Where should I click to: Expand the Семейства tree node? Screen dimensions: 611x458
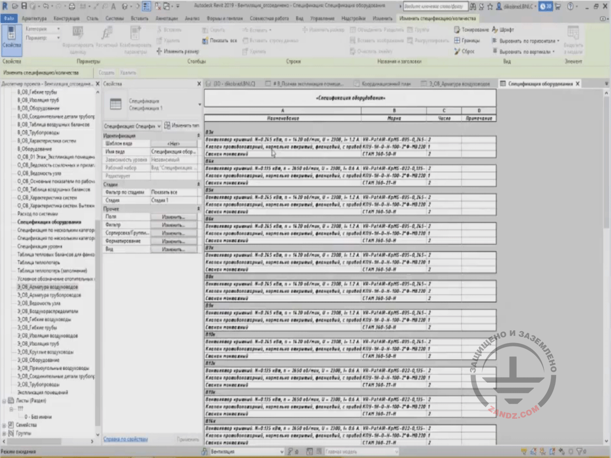[5, 425]
